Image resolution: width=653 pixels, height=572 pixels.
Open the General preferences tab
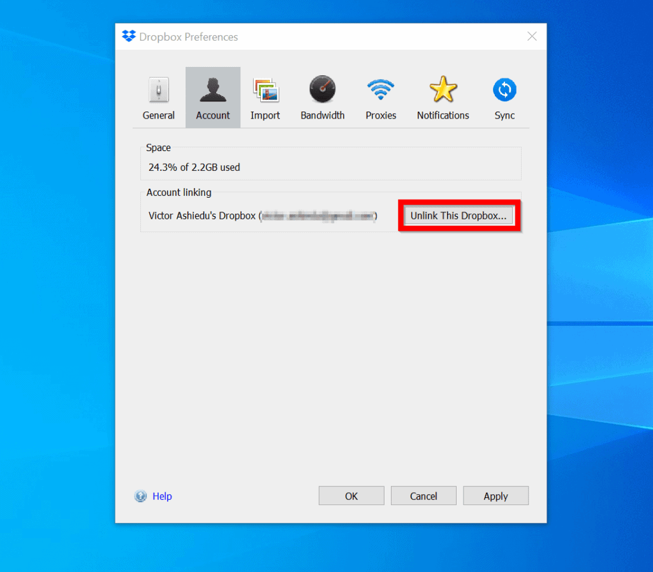158,98
